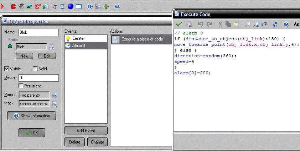The width and height of the screenshot is (300, 151).
Task: Open the Mask selection menu icon
Action: click(x=55, y=104)
